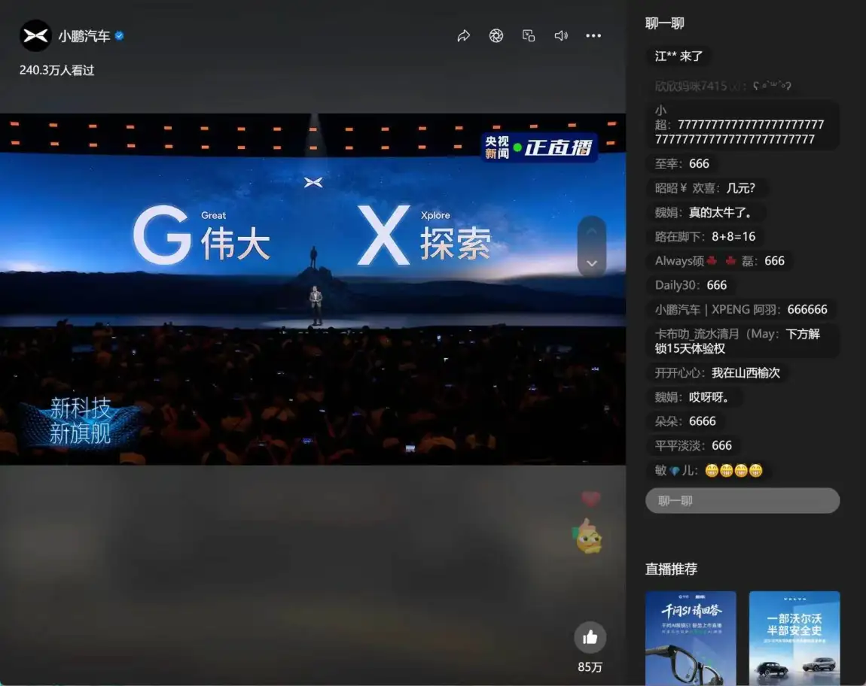Click the 聊一聊 chat panel header
866x686 pixels.
tap(665, 23)
